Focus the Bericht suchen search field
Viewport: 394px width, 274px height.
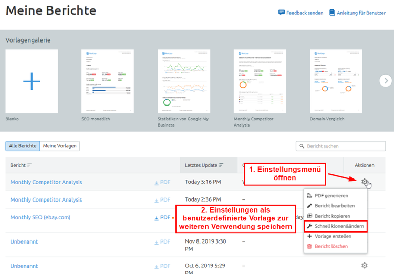point(340,146)
